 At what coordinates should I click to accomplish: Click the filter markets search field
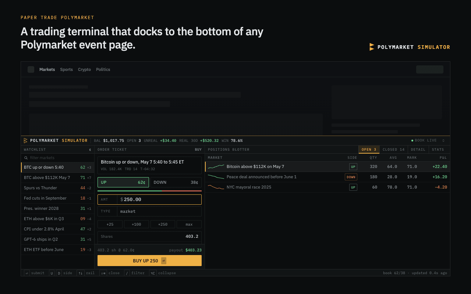tap(58, 158)
